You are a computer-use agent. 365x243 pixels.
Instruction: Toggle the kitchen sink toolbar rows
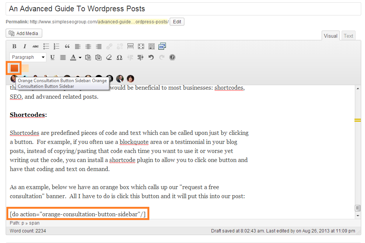(152, 46)
